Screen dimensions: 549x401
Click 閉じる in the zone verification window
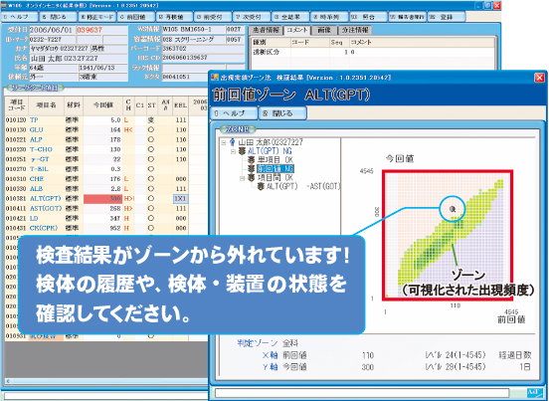282,113
